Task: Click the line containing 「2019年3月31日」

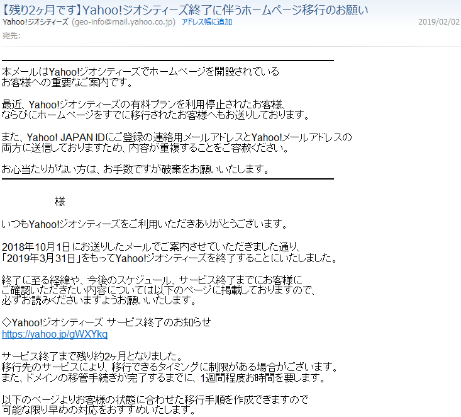Action: click(x=170, y=258)
